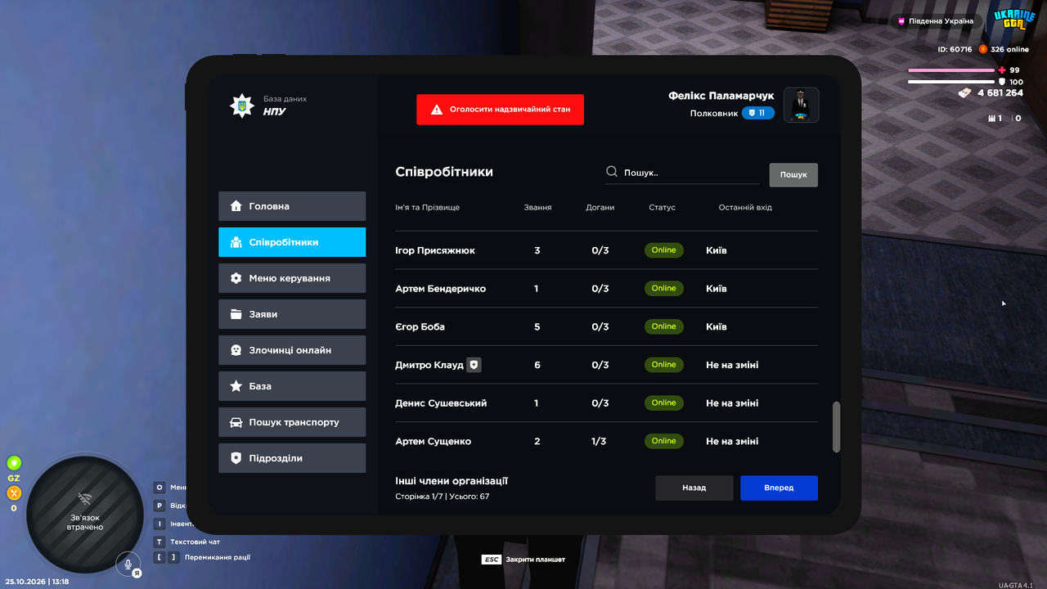Image resolution: width=1047 pixels, height=589 pixels.
Task: Click the blue rank badge showing 11
Action: (757, 113)
